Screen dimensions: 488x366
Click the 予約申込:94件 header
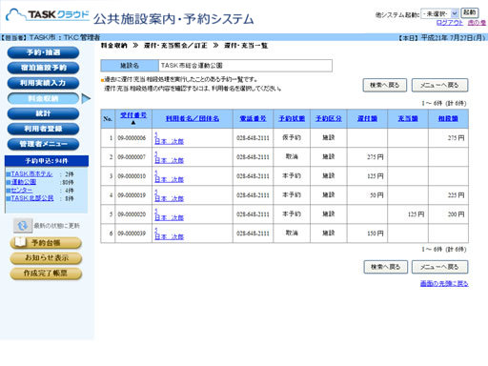pyautogui.click(x=47, y=161)
